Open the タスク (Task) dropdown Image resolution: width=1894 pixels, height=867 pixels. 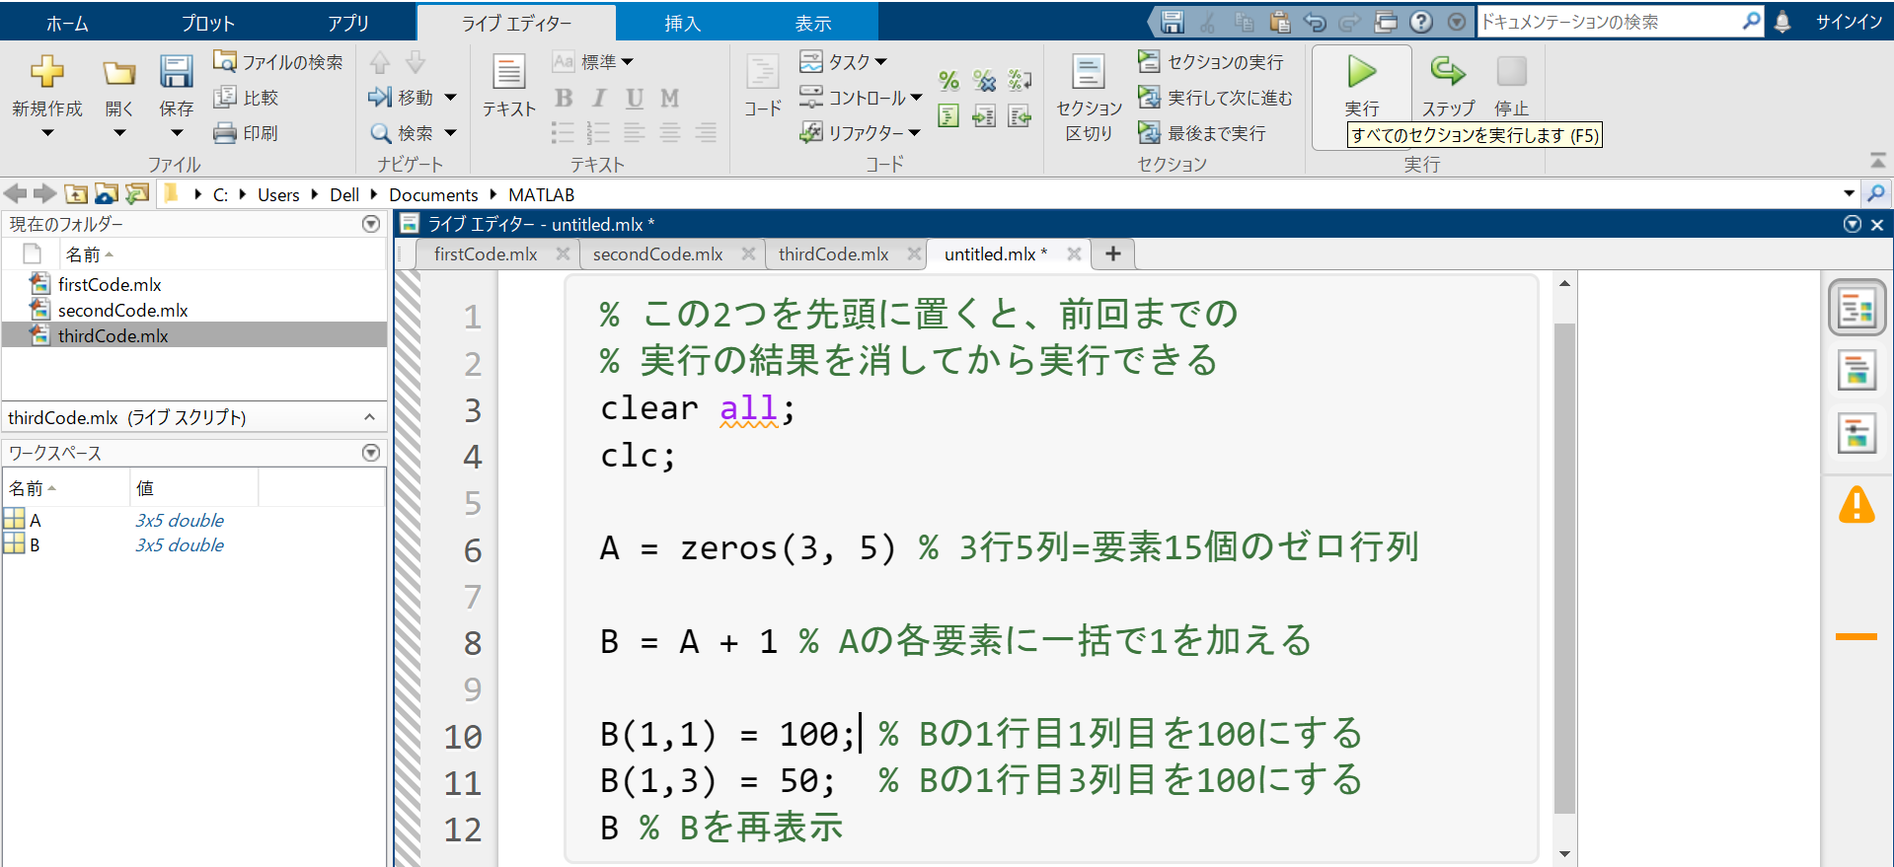point(844,62)
